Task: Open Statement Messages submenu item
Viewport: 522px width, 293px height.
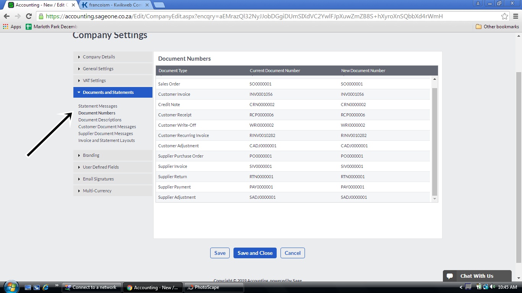Action: (x=98, y=106)
